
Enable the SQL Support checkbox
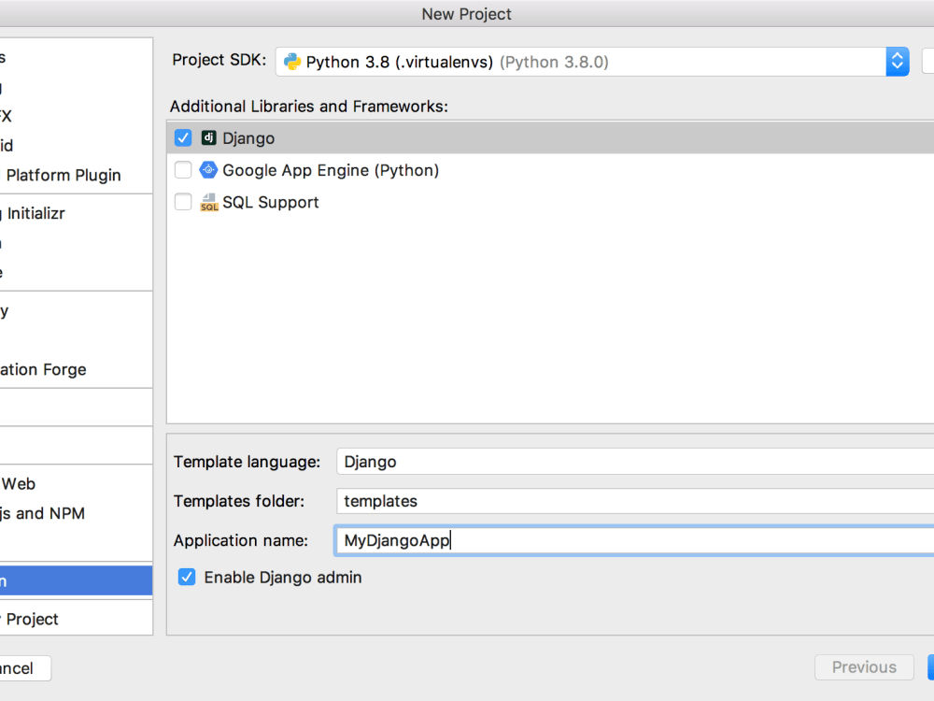click(183, 202)
